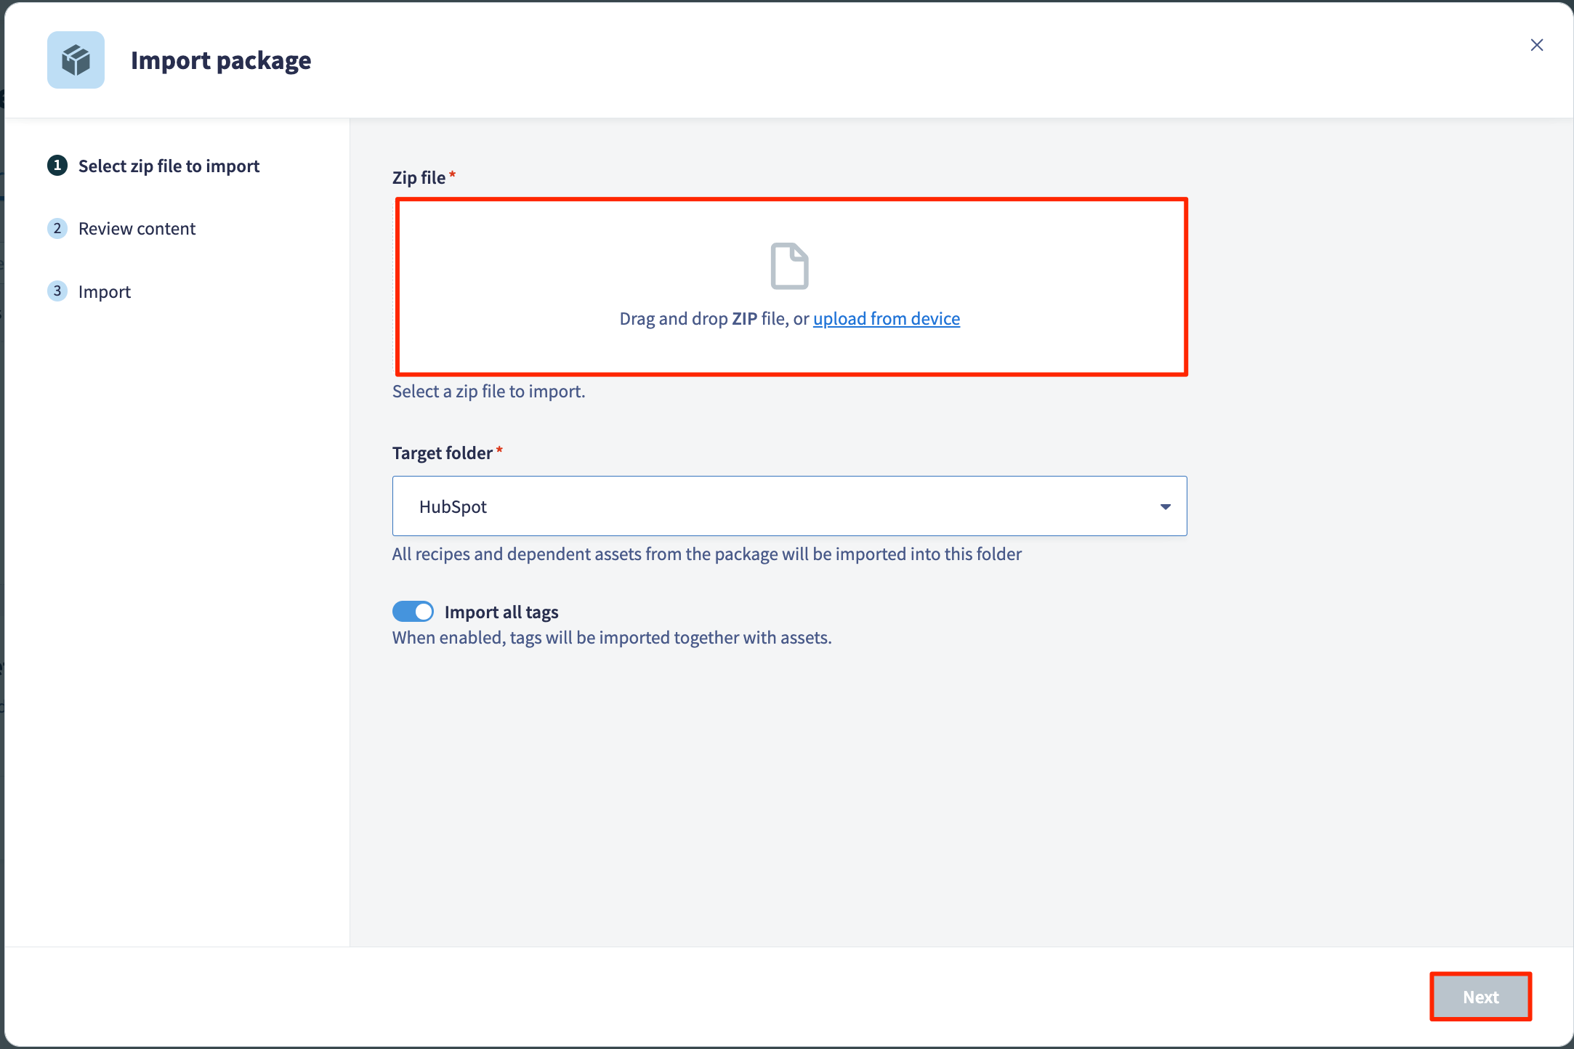Select step 1 Select zip file to import
This screenshot has height=1049, width=1574.
(153, 166)
